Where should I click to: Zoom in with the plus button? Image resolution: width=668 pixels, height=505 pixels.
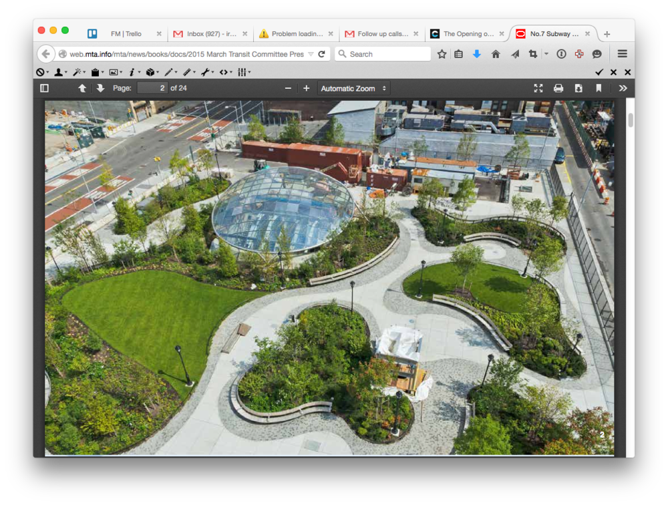(x=305, y=88)
